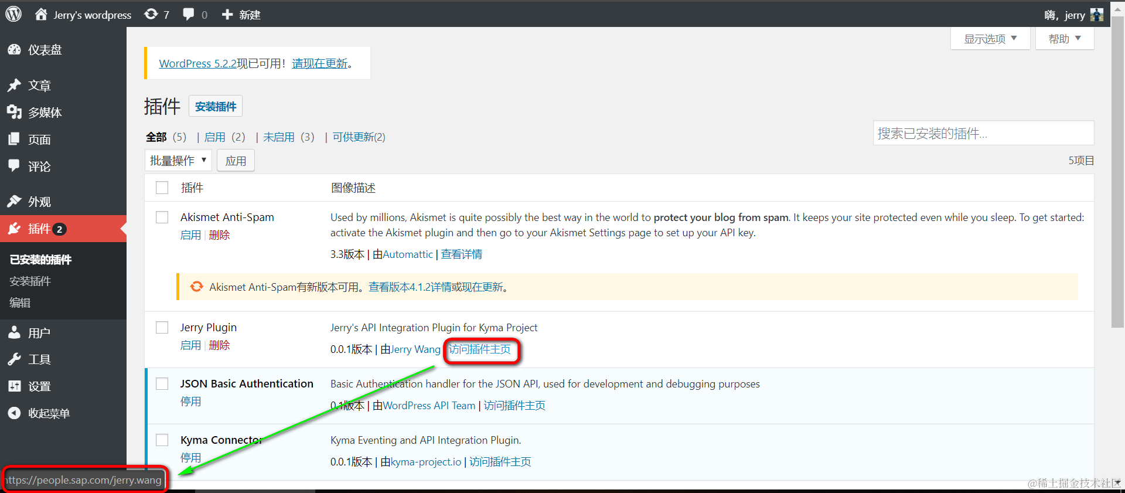Click the 插件 plug icon in sidebar
This screenshot has width=1125, height=493.
point(14,228)
